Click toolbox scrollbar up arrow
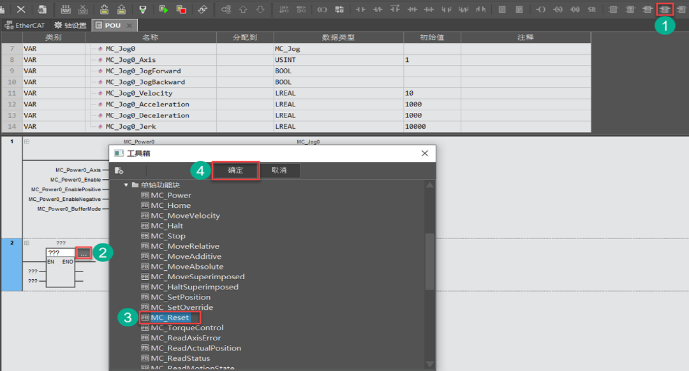 click(430, 185)
